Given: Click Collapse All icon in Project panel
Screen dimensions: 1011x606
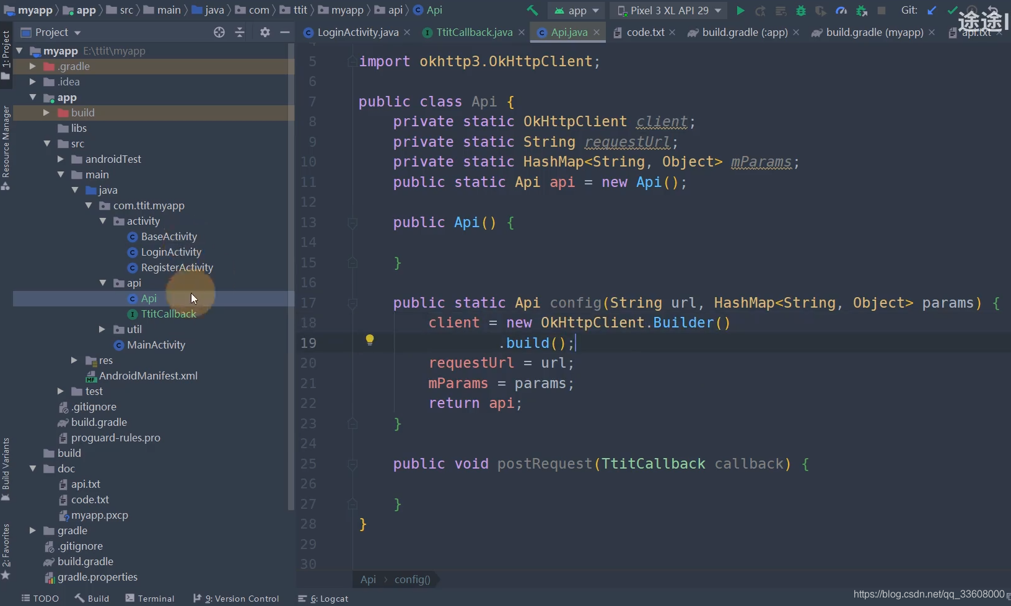Looking at the screenshot, I should point(240,32).
